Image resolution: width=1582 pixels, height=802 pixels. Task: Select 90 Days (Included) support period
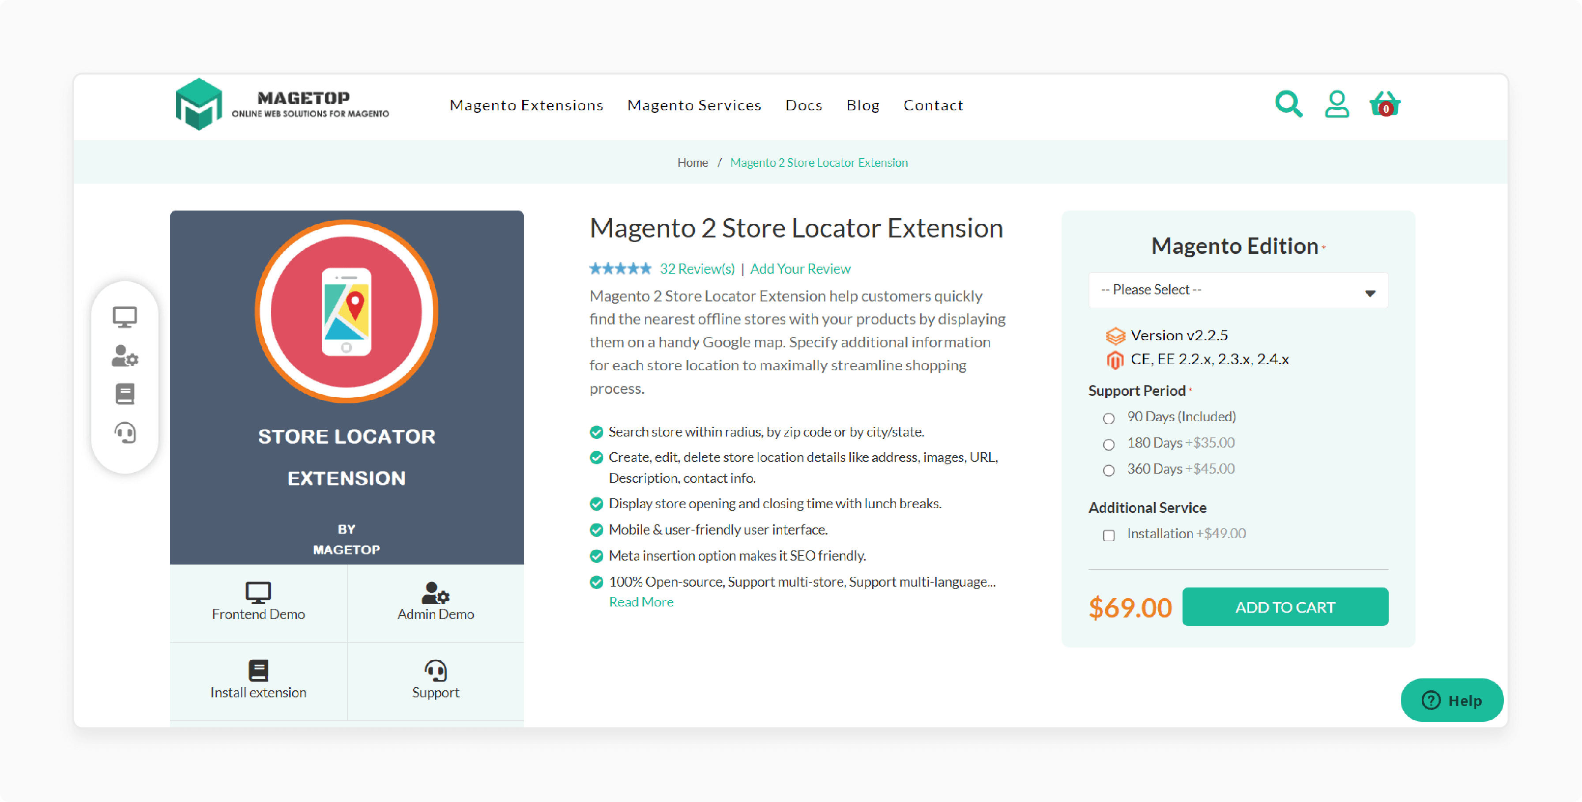tap(1108, 418)
